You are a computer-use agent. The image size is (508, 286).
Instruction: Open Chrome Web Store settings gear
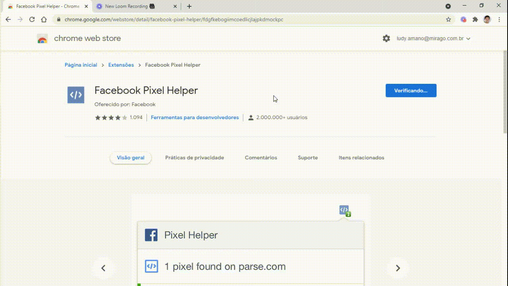point(386,39)
